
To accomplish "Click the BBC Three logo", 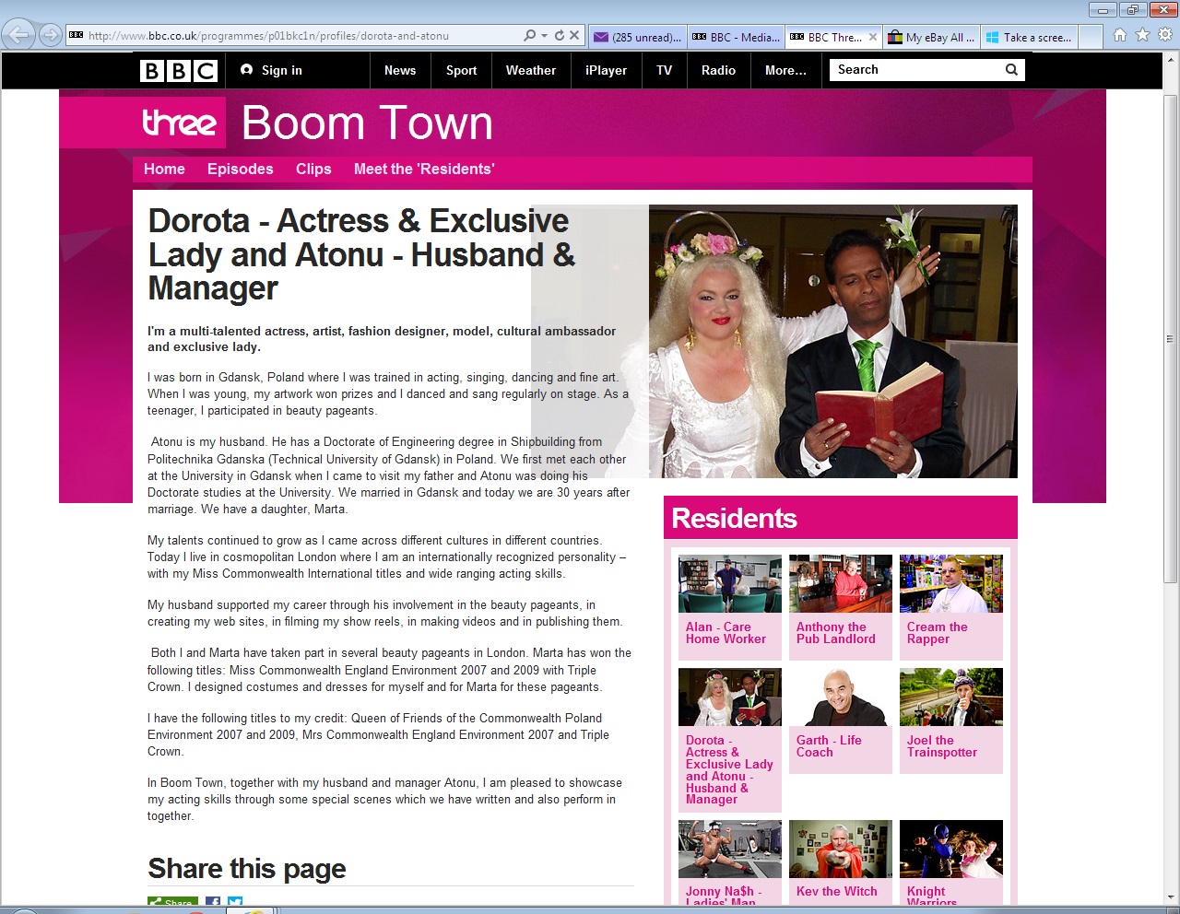I will pos(179,123).
